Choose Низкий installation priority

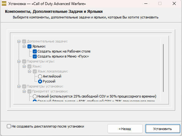click(x=35, y=96)
